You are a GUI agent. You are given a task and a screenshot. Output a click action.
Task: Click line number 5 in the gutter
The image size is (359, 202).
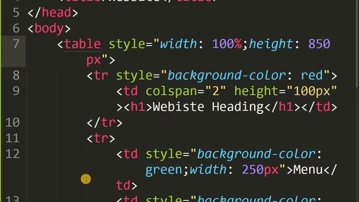tap(16, 12)
